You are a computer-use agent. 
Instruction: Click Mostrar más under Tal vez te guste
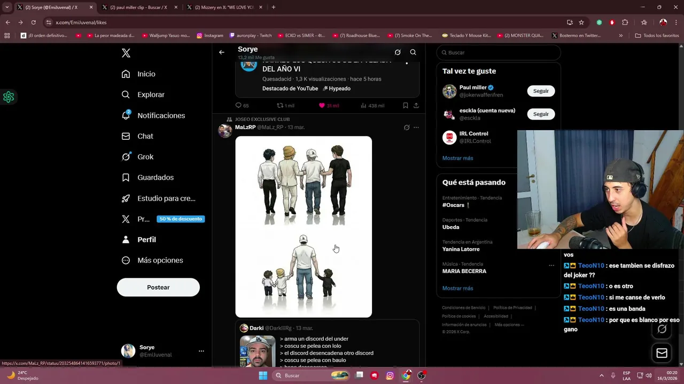tap(457, 158)
